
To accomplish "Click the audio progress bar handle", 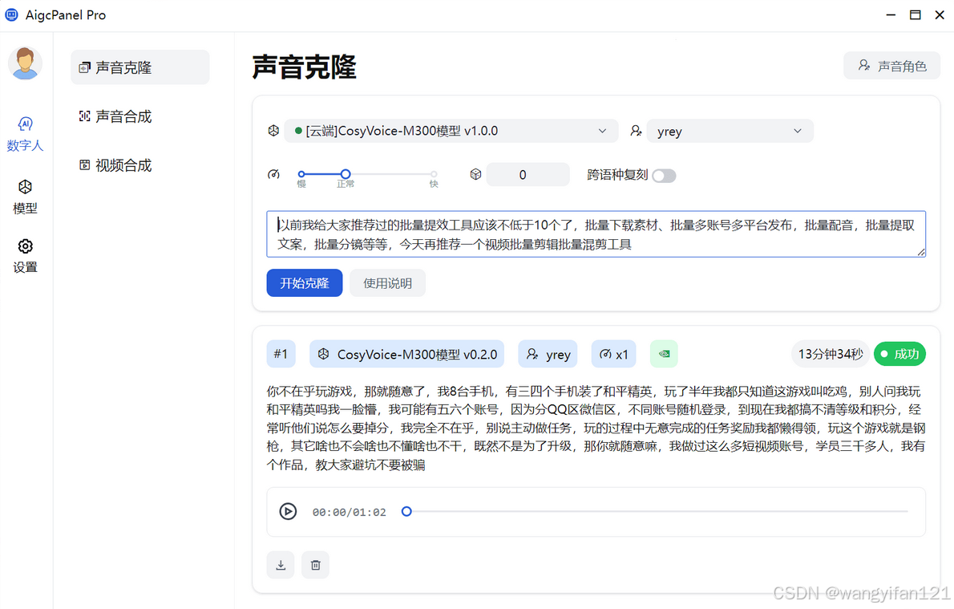I will click(406, 512).
